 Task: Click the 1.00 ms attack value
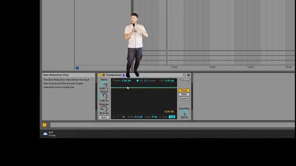point(104,101)
